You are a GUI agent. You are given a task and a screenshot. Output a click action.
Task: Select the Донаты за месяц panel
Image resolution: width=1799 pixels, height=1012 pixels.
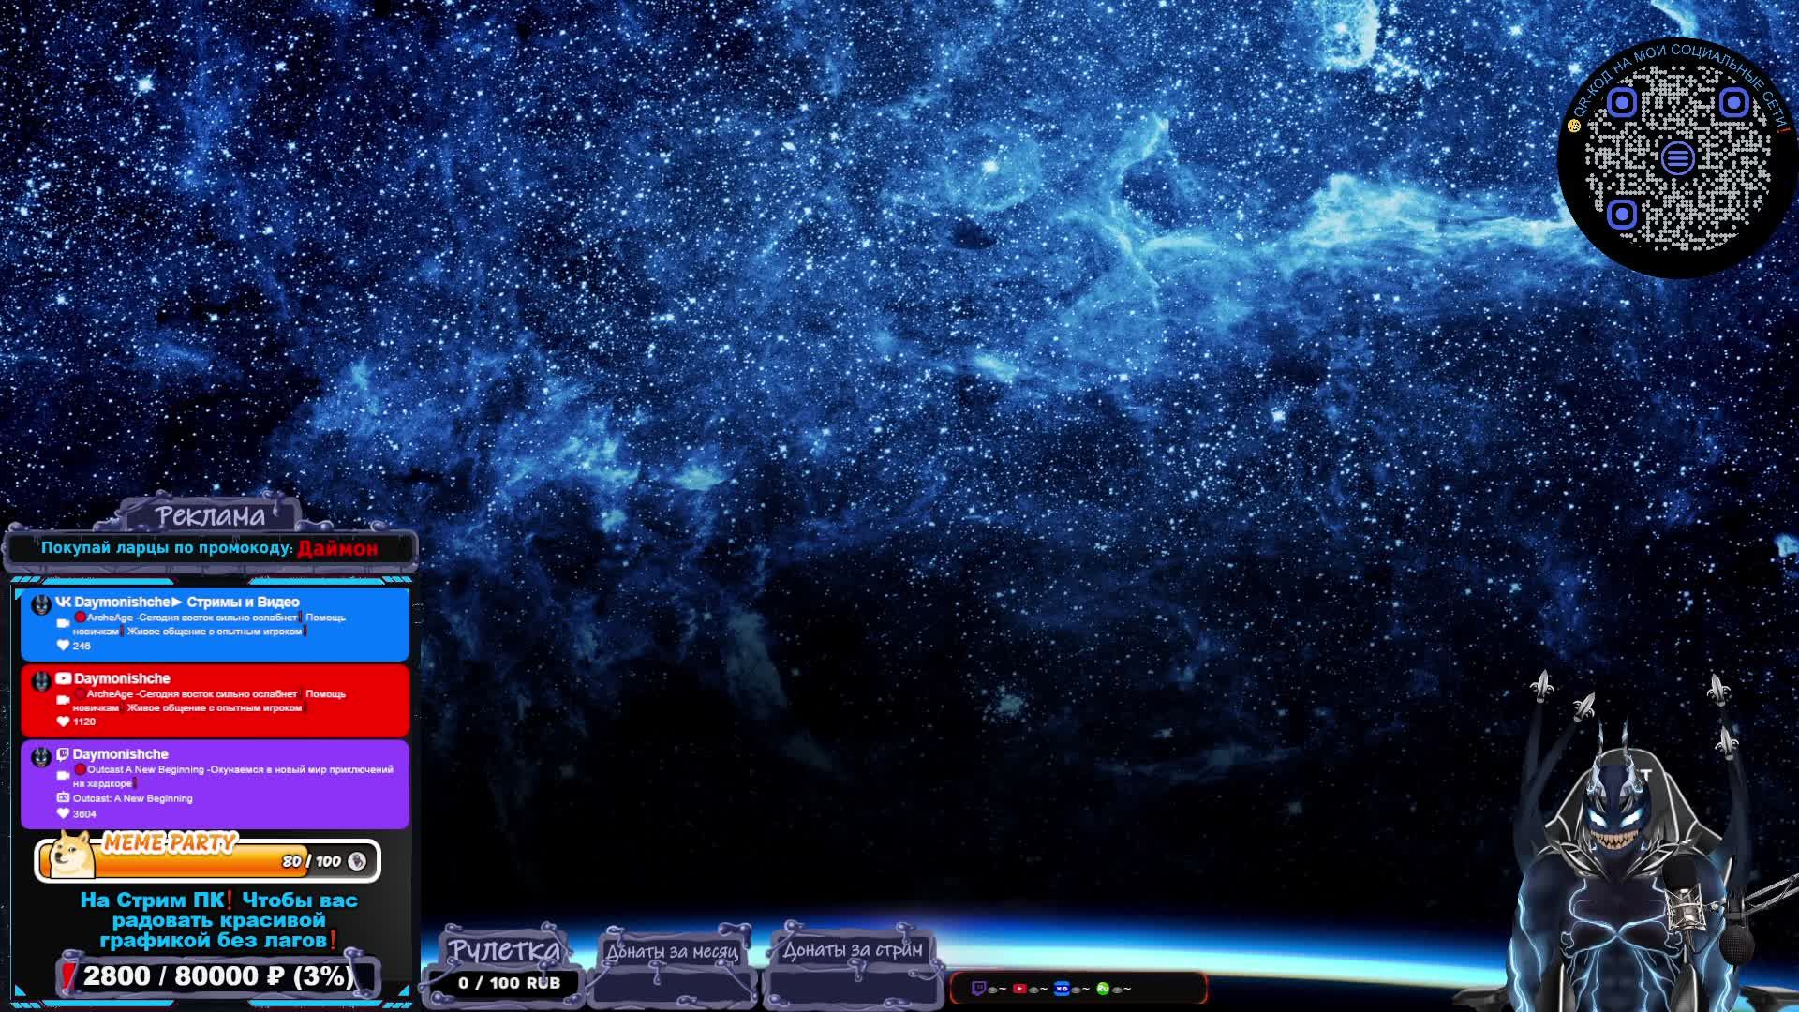point(672,952)
